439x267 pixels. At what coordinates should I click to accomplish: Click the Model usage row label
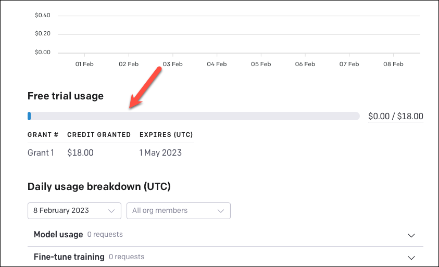58,235
